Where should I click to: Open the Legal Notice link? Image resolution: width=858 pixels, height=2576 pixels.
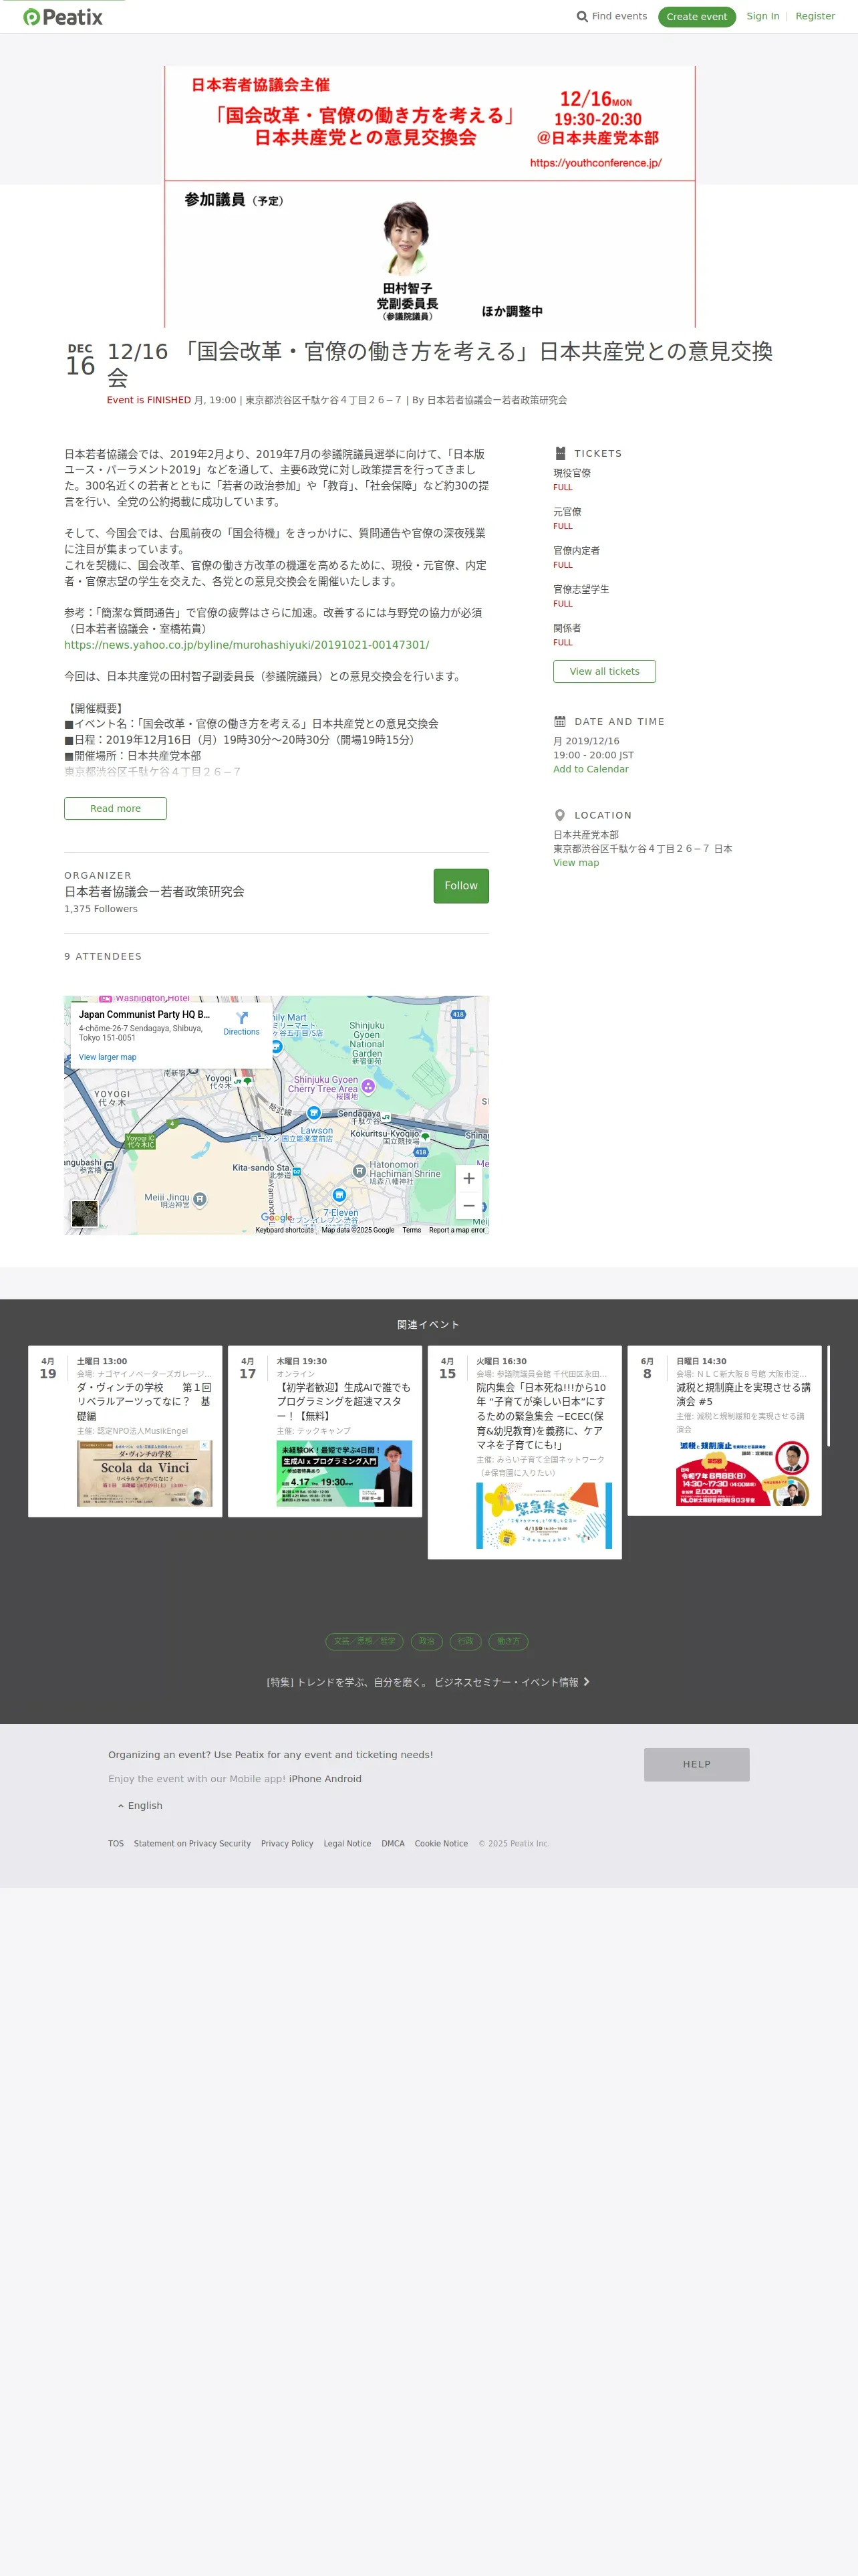(347, 1844)
